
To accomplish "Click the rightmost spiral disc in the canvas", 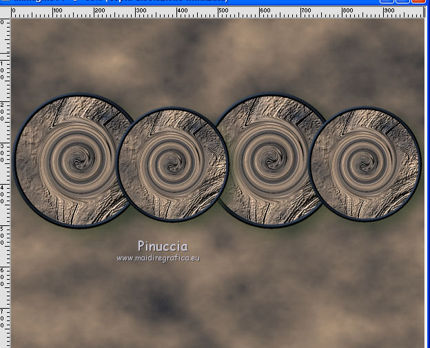I will pos(365,164).
